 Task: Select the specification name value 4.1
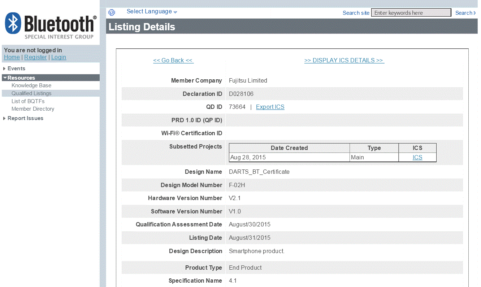(233, 281)
